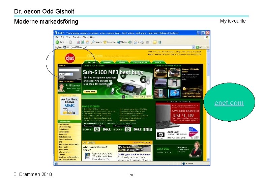Select the Reviews green tab
This screenshot has height=182, width=263.
[107, 62]
